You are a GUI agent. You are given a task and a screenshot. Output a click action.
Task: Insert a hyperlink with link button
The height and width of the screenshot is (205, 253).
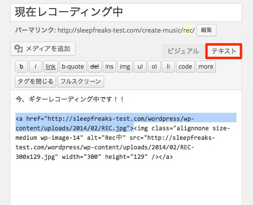(51, 67)
